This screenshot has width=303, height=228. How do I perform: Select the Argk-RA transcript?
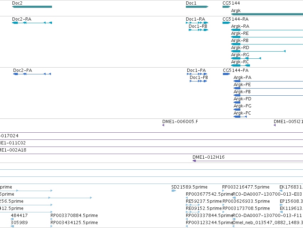click(x=267, y=30)
